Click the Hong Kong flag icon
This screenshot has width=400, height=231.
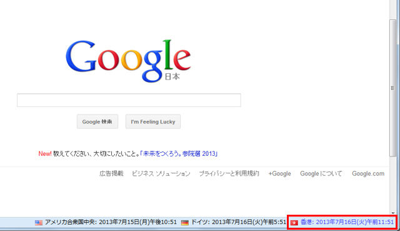pyautogui.click(x=294, y=223)
